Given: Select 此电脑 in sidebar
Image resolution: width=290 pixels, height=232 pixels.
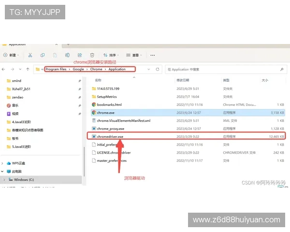Looking at the screenshot, I should coord(16,171).
